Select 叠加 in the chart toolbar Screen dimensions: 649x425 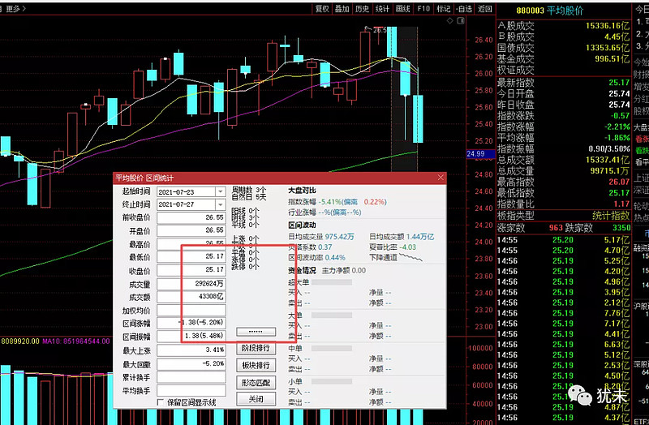pyautogui.click(x=342, y=9)
